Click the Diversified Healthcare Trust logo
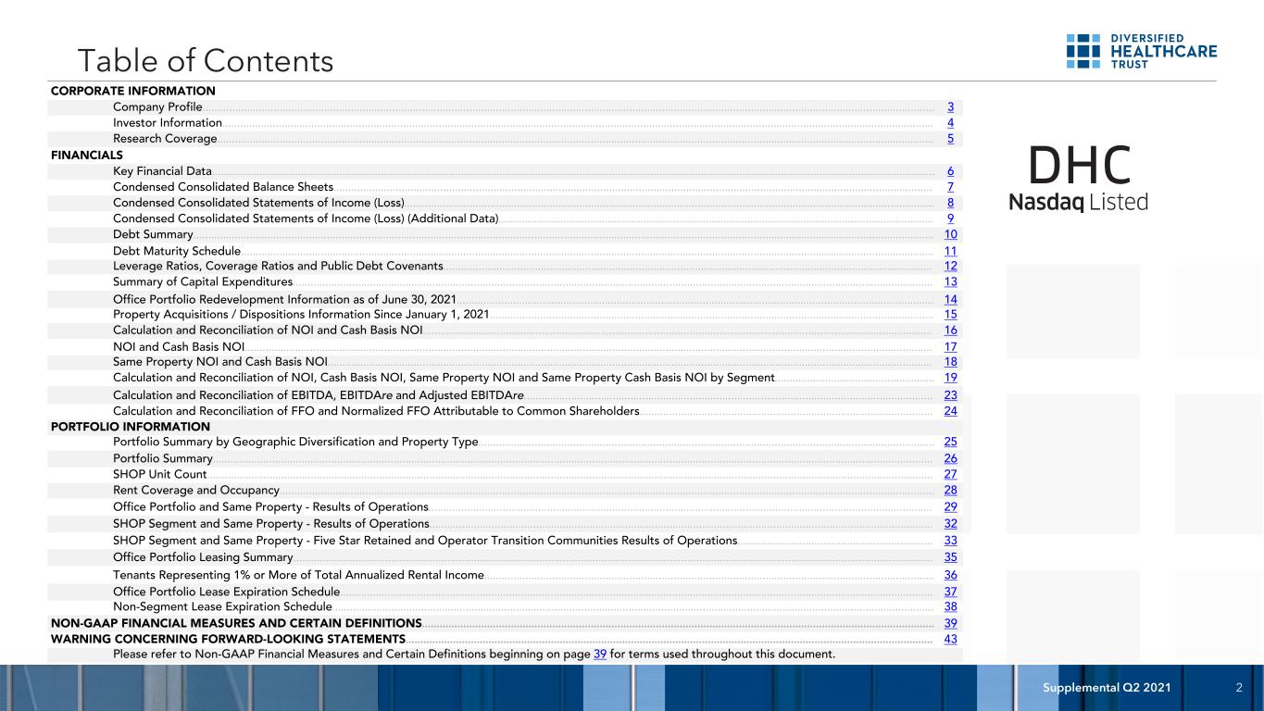The image size is (1264, 711). tap(1142, 51)
